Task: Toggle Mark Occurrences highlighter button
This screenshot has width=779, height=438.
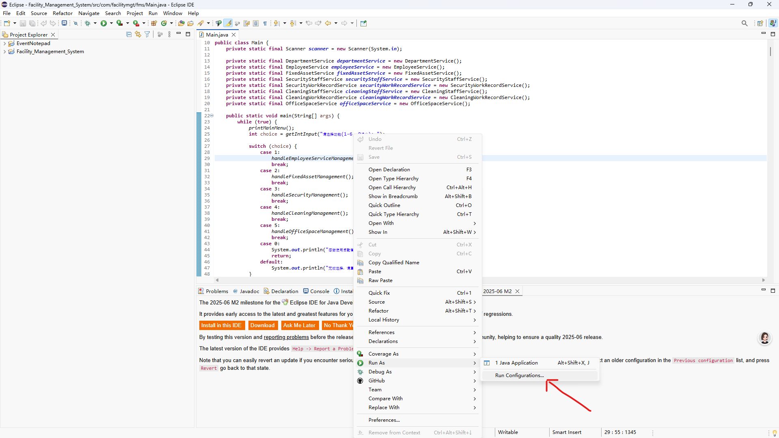Action: [x=229, y=24]
